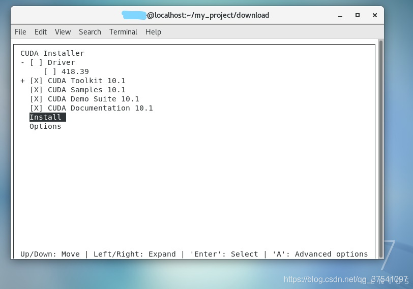Open the Edit menu
This screenshot has height=289, width=413.
click(x=41, y=32)
